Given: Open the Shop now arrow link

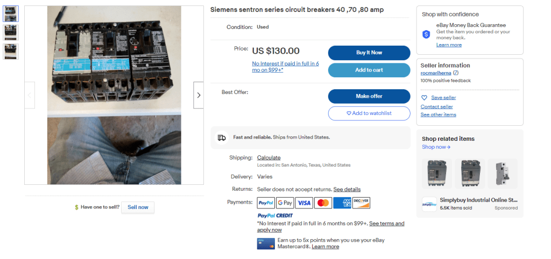Looking at the screenshot, I should click(436, 147).
